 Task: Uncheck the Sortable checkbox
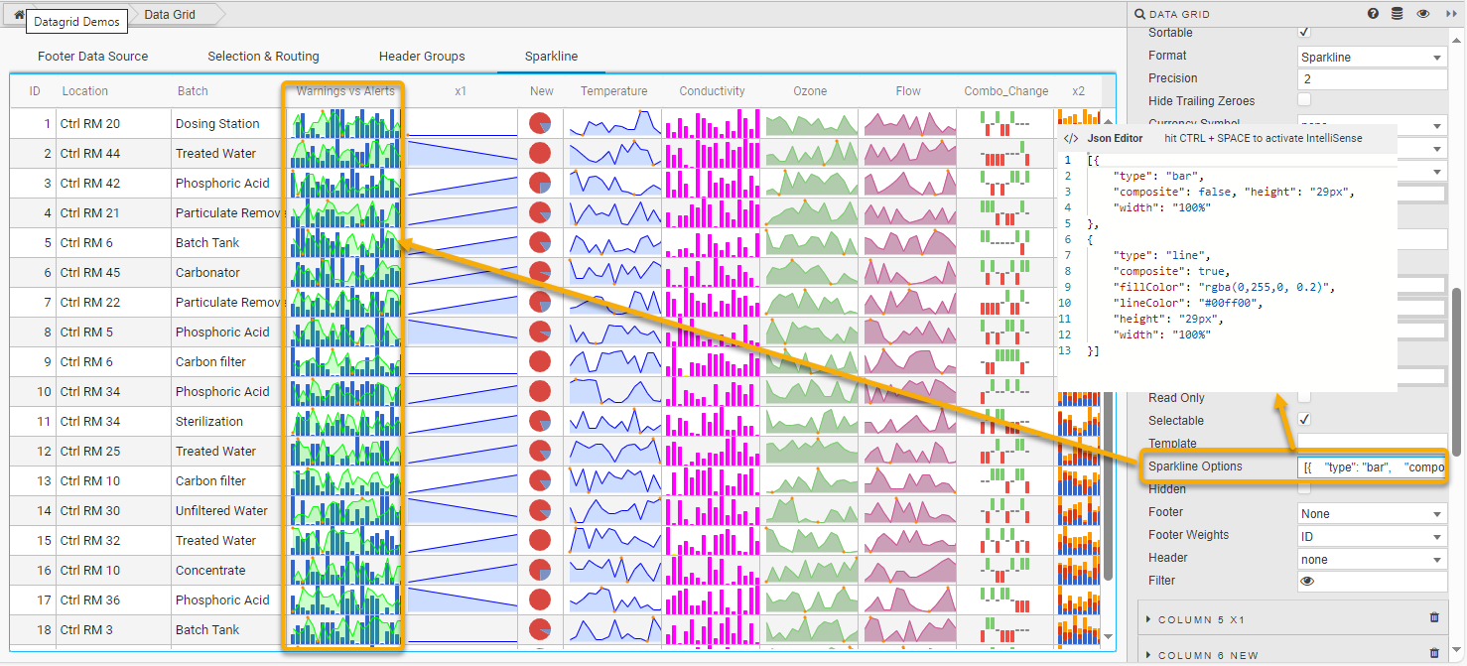point(1303,33)
